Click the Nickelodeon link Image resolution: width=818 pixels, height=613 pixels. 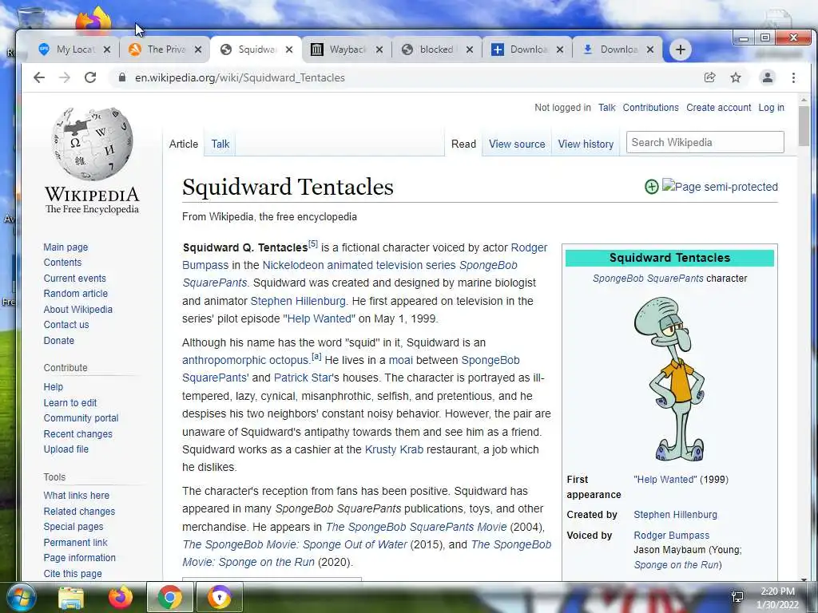tap(293, 265)
